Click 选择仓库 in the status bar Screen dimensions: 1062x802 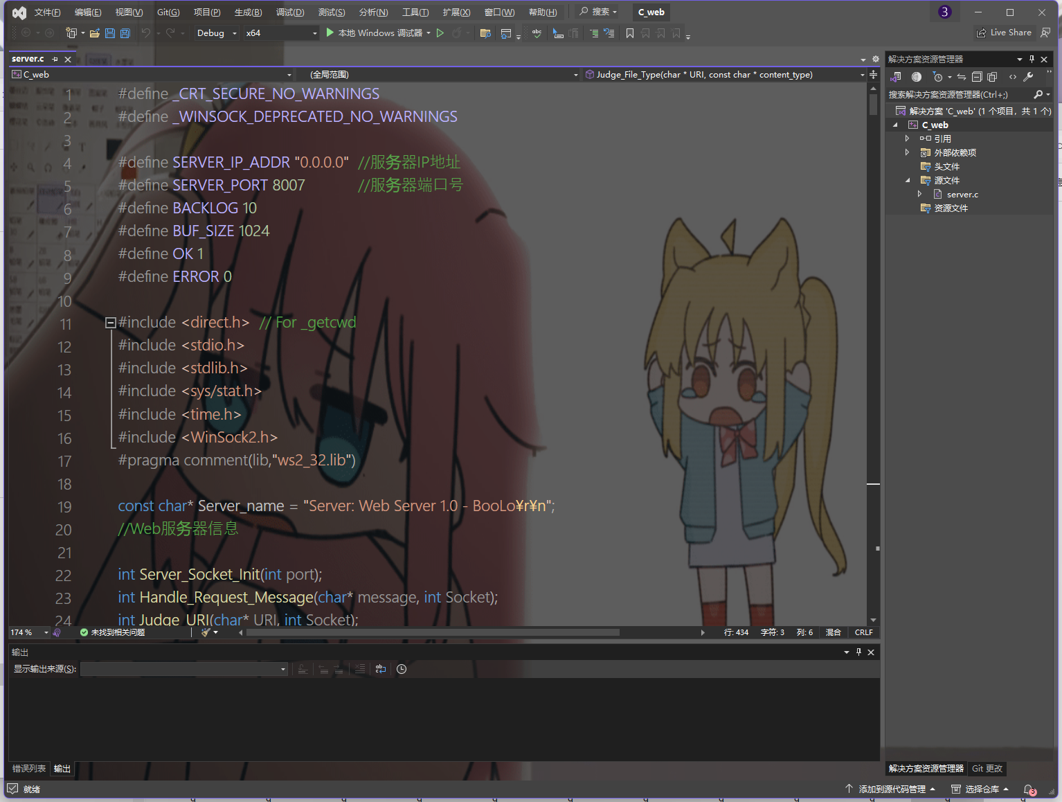980,790
